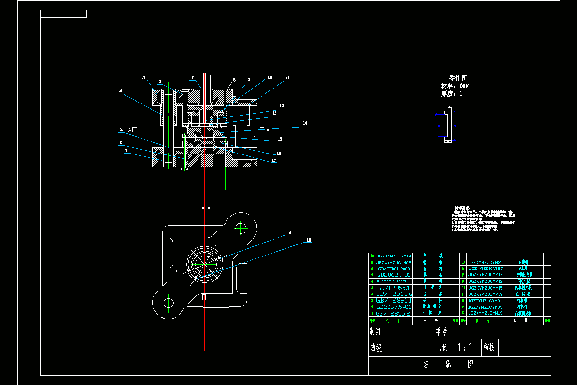Screen dimensions: 577x385
Task: Select the JGZXYMZJCYM17 part code
Action: click(486, 269)
